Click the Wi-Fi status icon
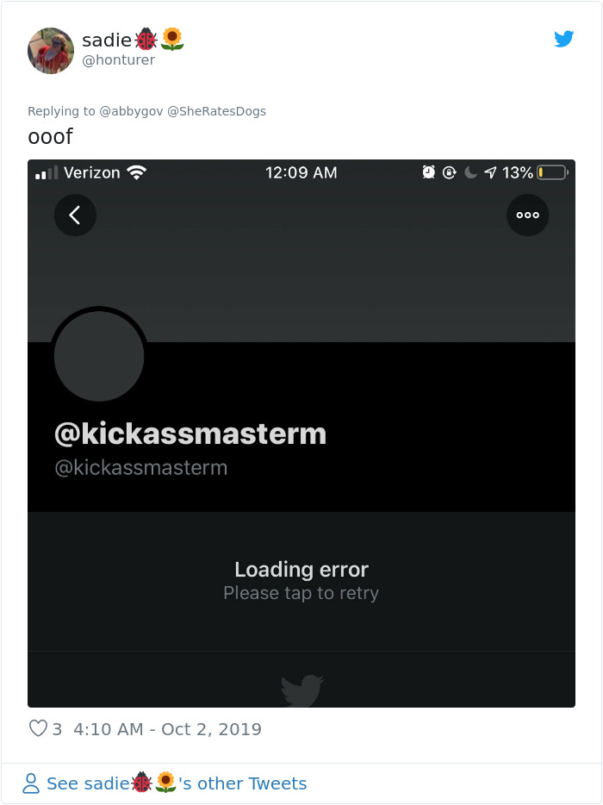 (x=136, y=172)
